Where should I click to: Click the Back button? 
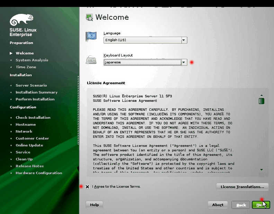(x=241, y=205)
